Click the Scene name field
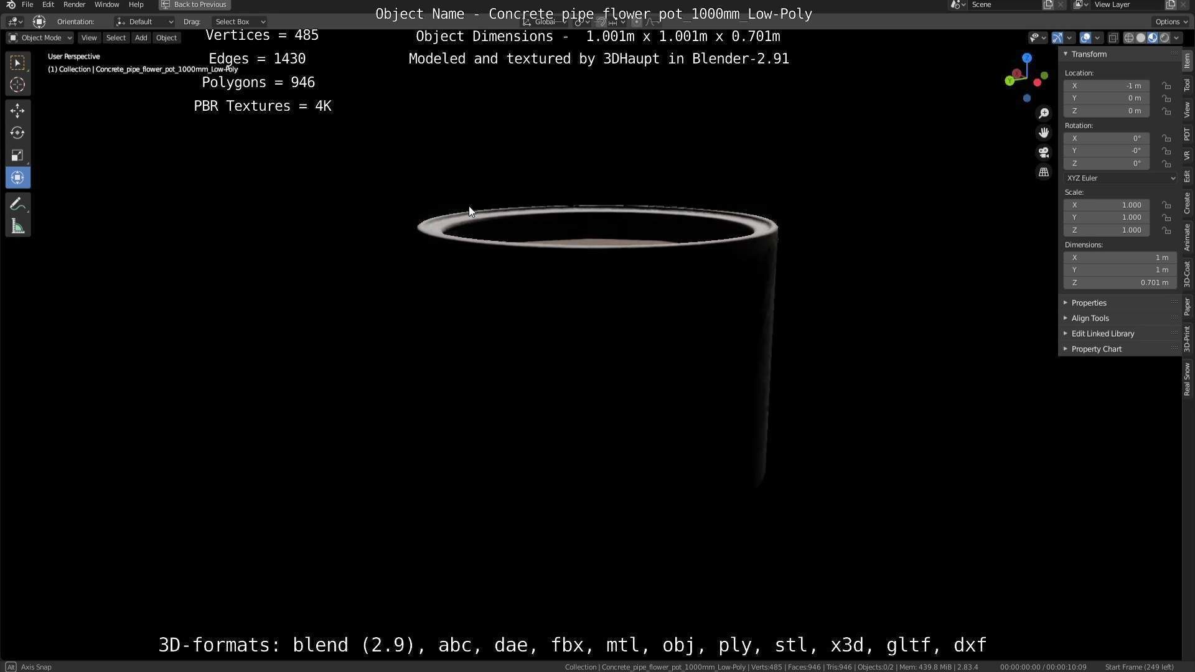The image size is (1195, 672). coord(1005,4)
